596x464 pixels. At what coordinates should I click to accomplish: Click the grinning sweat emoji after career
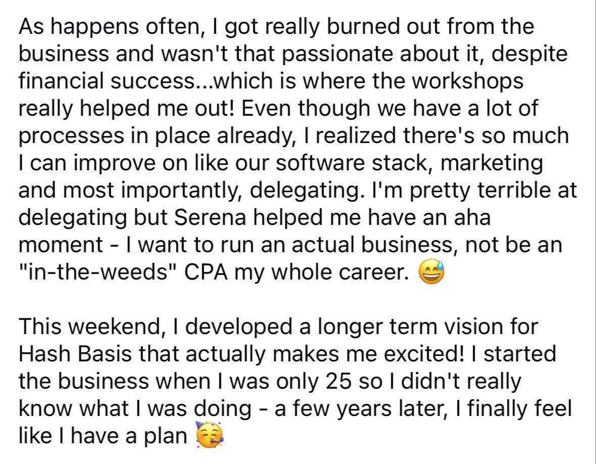click(431, 272)
